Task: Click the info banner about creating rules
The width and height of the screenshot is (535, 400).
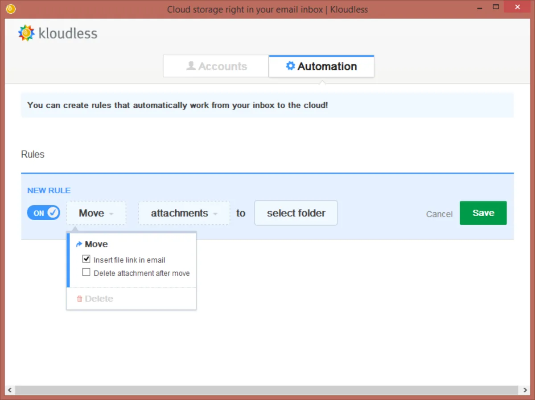Action: tap(267, 105)
